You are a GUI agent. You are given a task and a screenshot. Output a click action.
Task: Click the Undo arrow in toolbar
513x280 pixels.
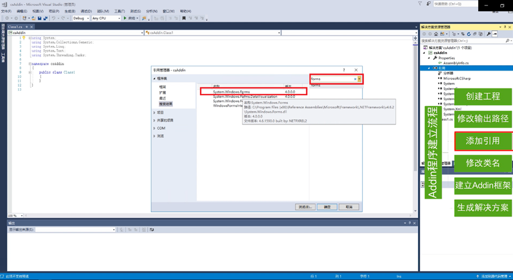53,19
